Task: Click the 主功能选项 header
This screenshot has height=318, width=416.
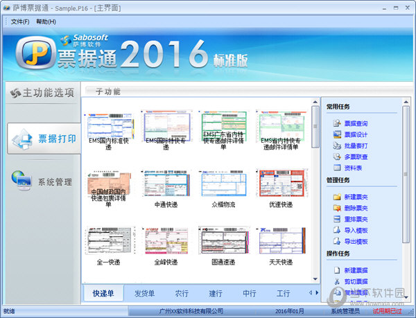Action: click(42, 92)
